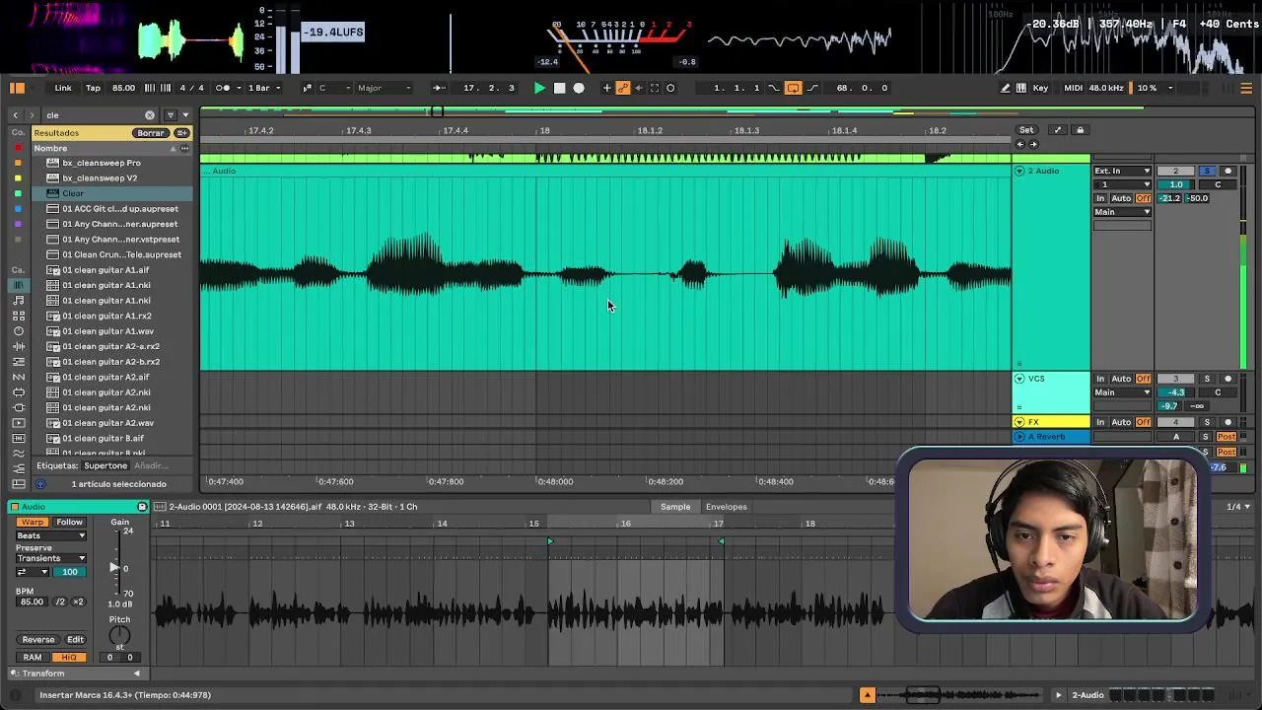Select 01 clean guitar A1.wav file
This screenshot has height=710, width=1262.
pos(108,331)
